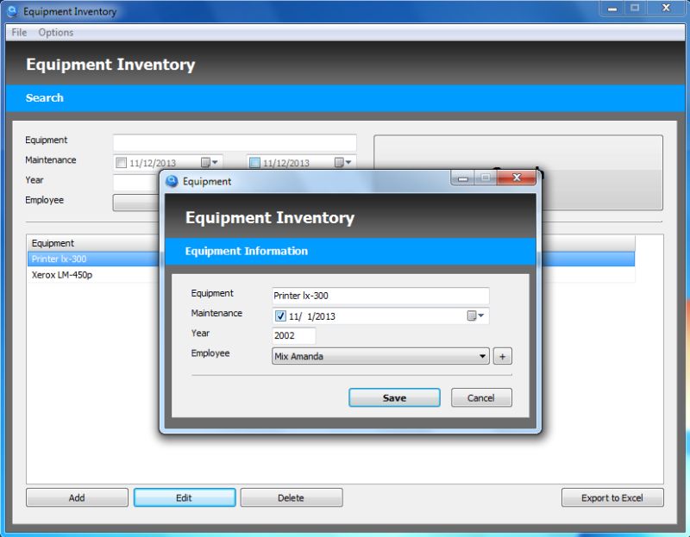Cancel the Equipment dialog
Viewport: 690px width, 537px height.
point(481,397)
